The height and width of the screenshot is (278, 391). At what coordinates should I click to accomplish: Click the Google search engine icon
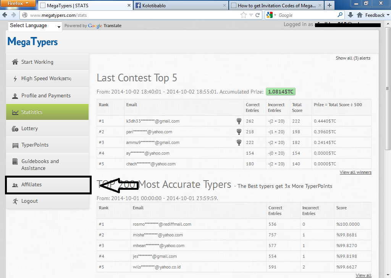(270, 15)
